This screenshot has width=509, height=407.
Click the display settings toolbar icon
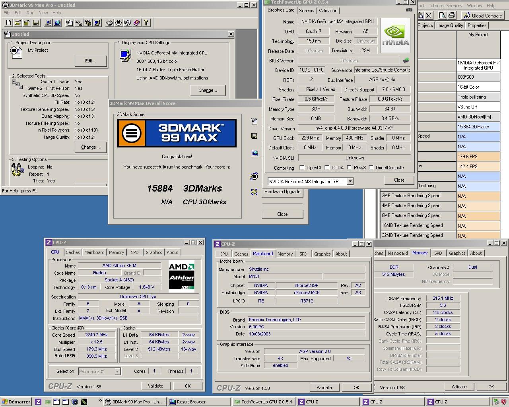click(97, 23)
